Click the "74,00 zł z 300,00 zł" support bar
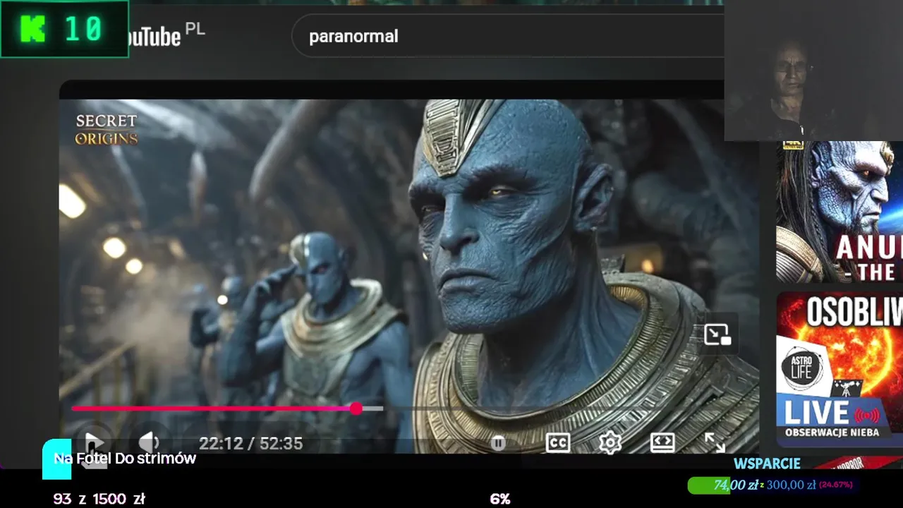Screen dimensions: 903x508 click(x=775, y=485)
